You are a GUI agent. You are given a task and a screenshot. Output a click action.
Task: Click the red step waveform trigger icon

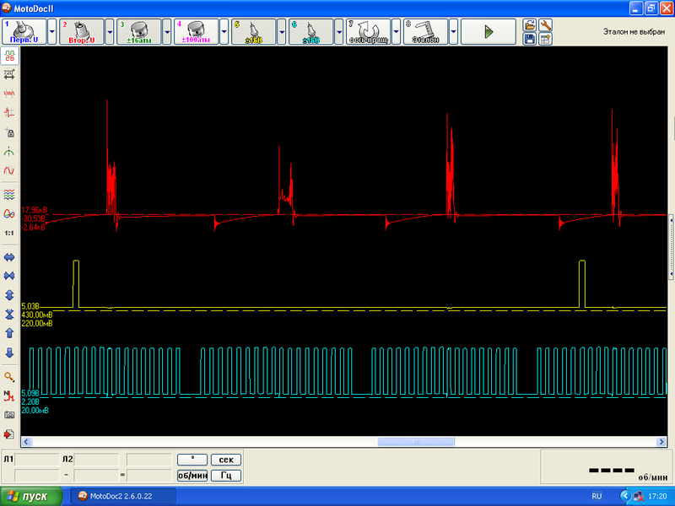pyautogui.click(x=9, y=113)
